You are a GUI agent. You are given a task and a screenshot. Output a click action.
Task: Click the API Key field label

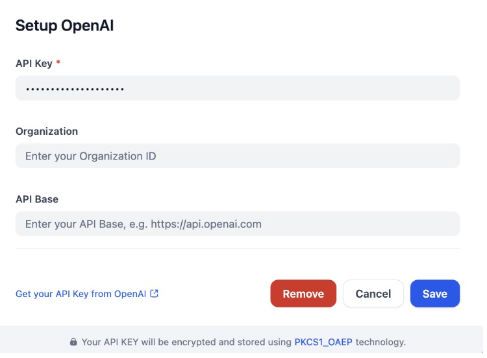tap(34, 64)
